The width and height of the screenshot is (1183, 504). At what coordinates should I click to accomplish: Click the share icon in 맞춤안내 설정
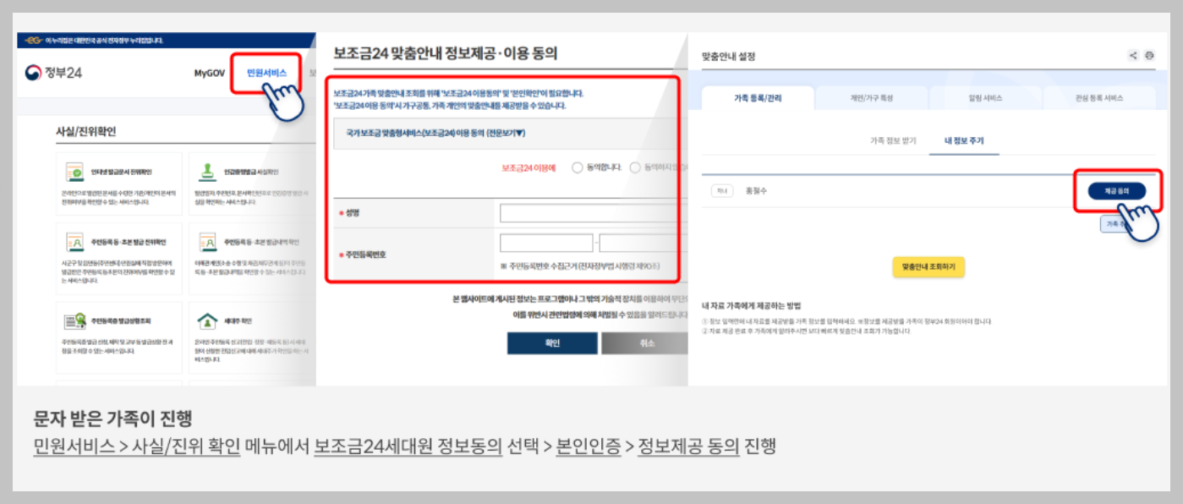[x=1133, y=56]
